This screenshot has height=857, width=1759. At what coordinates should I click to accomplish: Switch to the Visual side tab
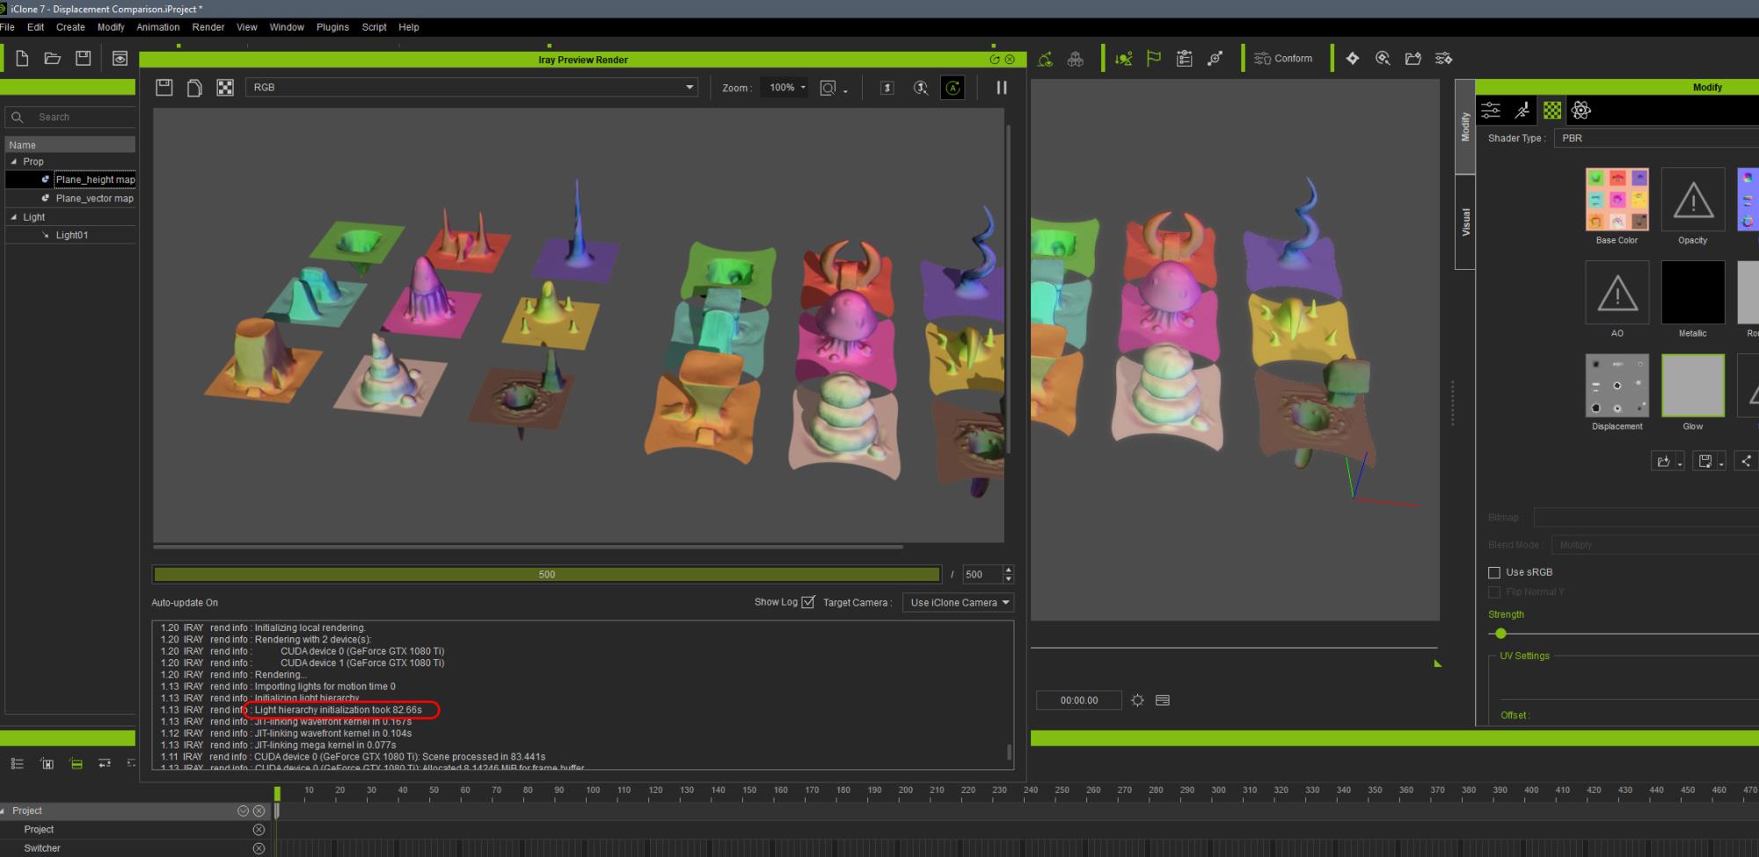[1465, 222]
